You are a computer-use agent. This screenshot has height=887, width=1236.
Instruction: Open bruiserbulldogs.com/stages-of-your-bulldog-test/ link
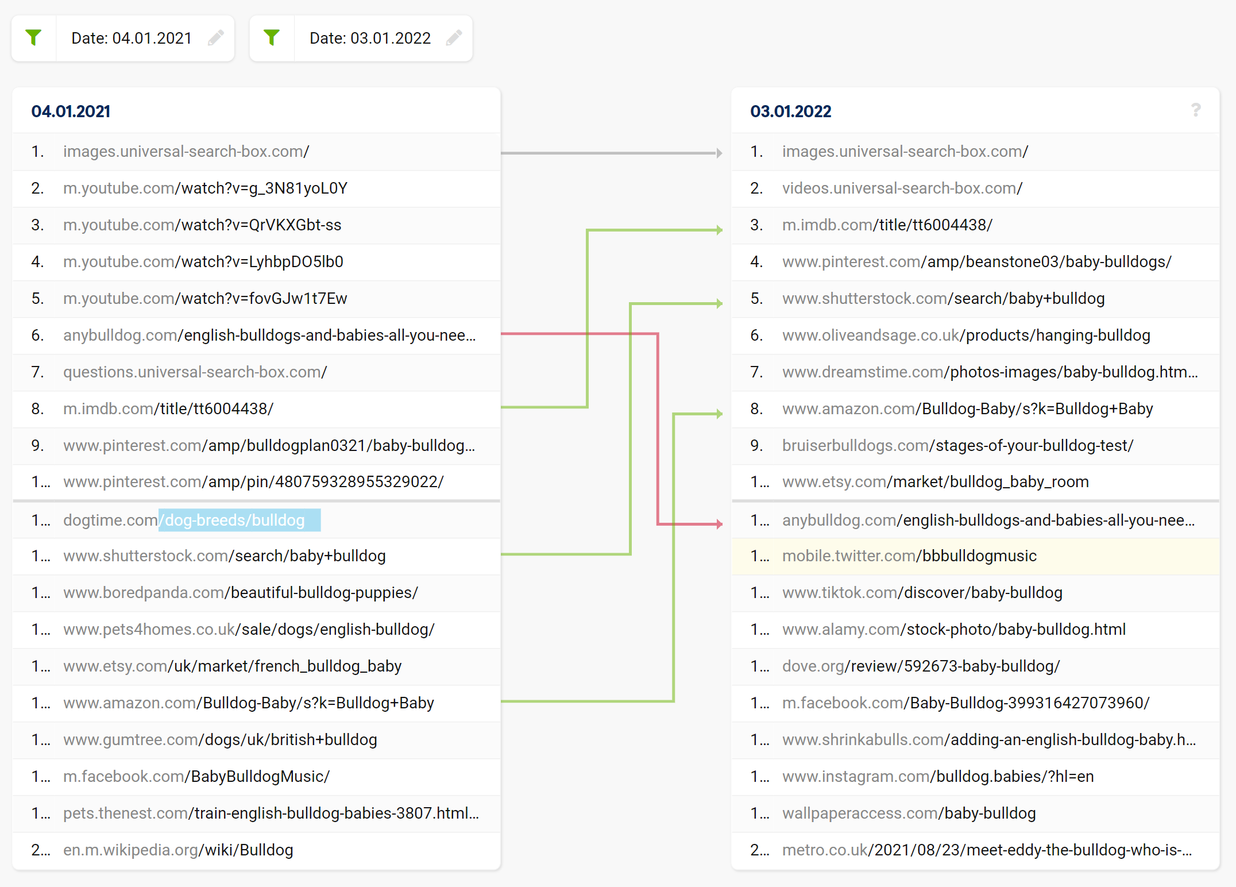tap(958, 446)
